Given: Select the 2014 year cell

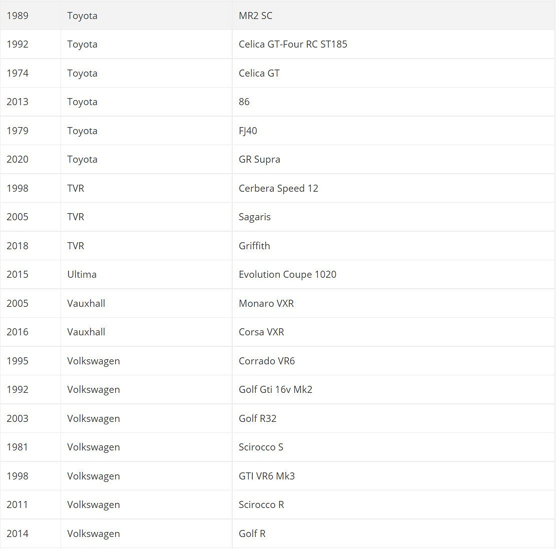Looking at the screenshot, I should pyautogui.click(x=18, y=533).
